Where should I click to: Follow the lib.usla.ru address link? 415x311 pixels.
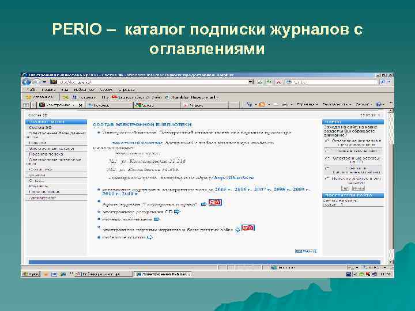click(x=233, y=178)
